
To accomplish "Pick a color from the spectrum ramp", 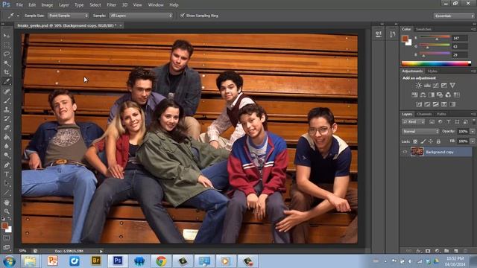I will [436, 63].
